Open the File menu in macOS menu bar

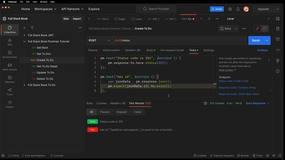(21, 2)
